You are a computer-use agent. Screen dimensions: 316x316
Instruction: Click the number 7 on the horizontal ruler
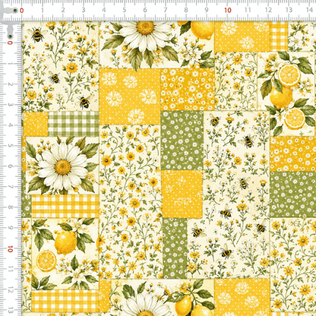(166, 10)
